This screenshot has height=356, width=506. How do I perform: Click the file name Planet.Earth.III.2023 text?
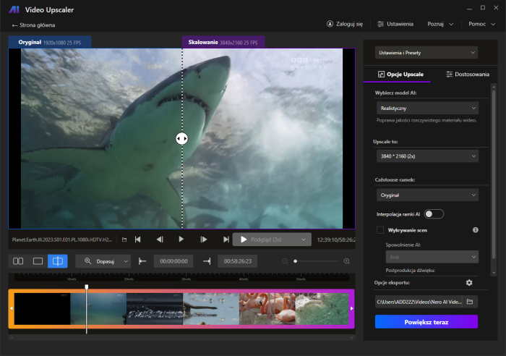(x=62, y=240)
